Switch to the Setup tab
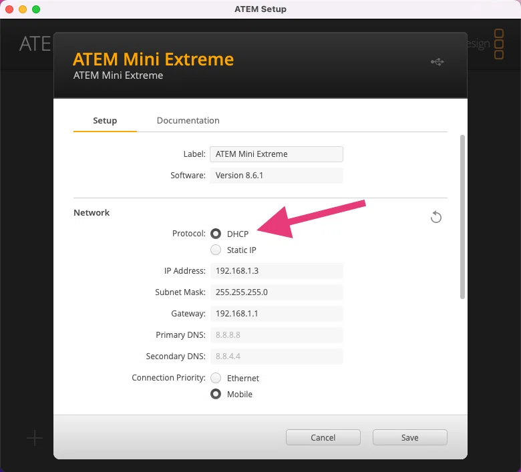Screen dimensions: 521x472 pos(105,121)
